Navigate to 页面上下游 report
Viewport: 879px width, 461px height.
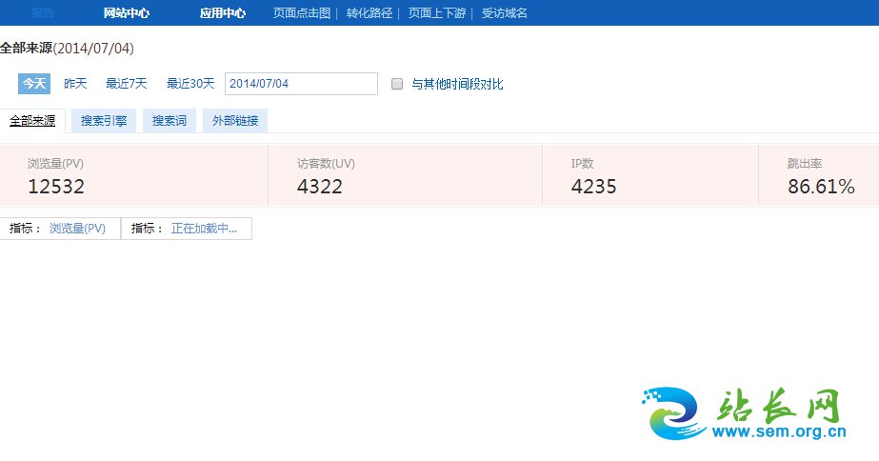click(436, 13)
